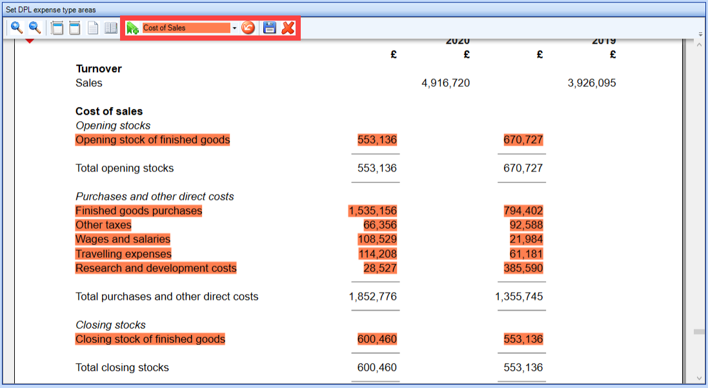Click the green add-selection highlighter icon
Viewport: 708px width, 388px height.
pos(132,28)
